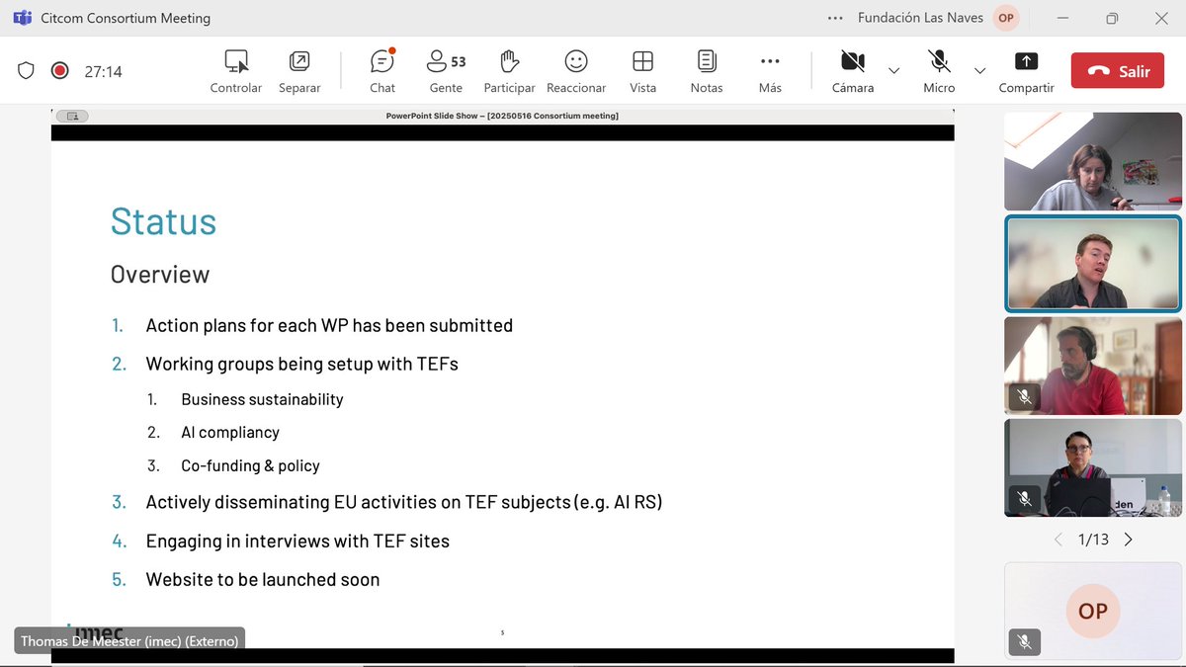This screenshot has height=667, width=1186.
Task: Leave the meeting with Salir
Action: (x=1118, y=70)
